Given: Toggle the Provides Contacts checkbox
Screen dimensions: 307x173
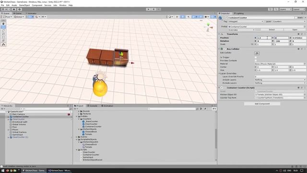Looking at the screenshot, I should coord(256,61).
